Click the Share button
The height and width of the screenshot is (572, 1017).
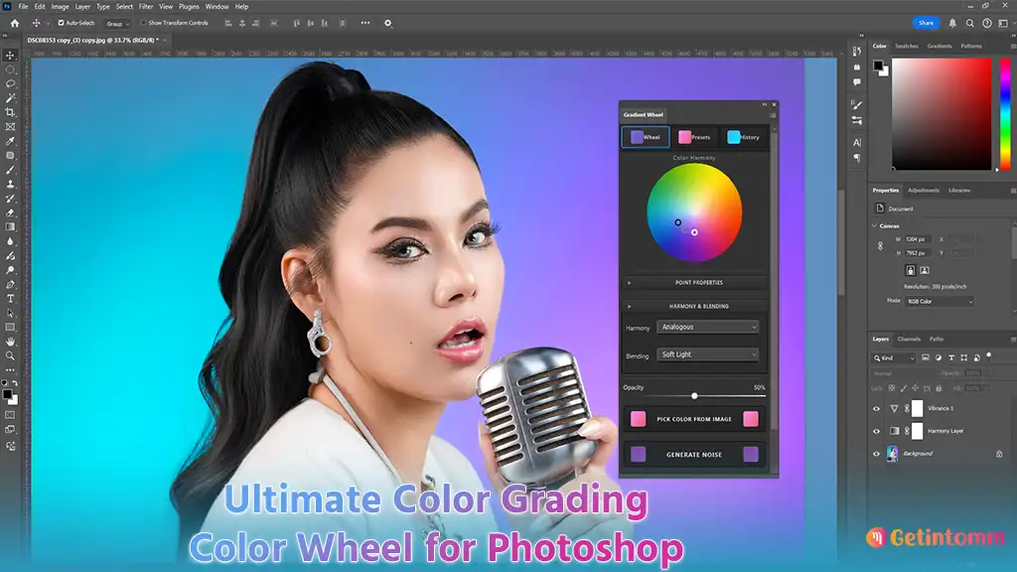coord(926,23)
